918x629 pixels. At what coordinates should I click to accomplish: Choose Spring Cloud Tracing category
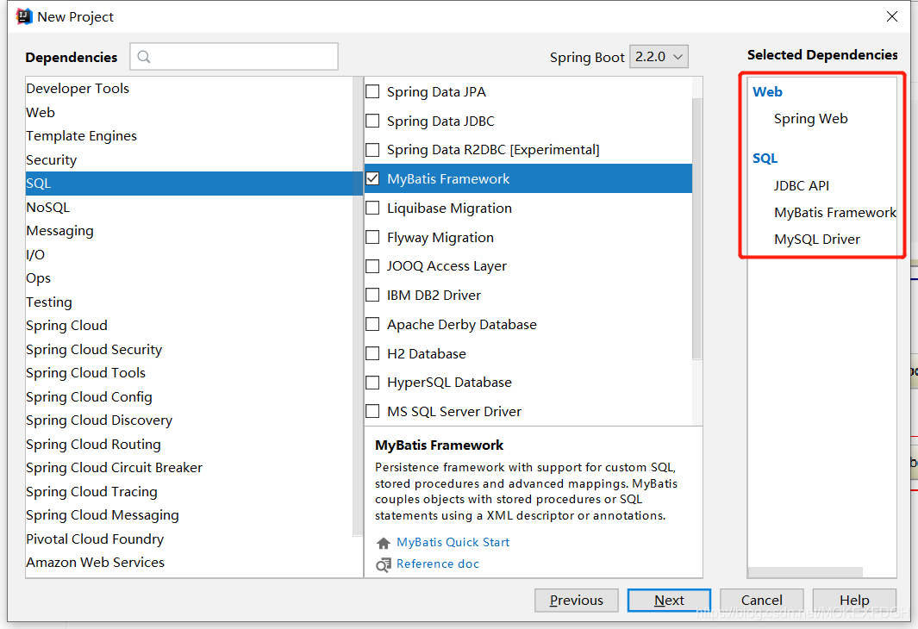(190, 491)
